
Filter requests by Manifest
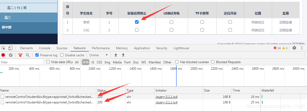155,62
